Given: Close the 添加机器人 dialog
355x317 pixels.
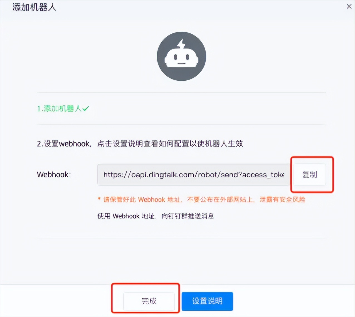Looking at the screenshot, I should coord(349,6).
